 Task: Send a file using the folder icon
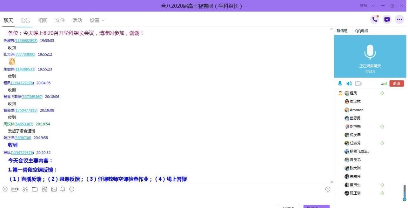coord(35,189)
